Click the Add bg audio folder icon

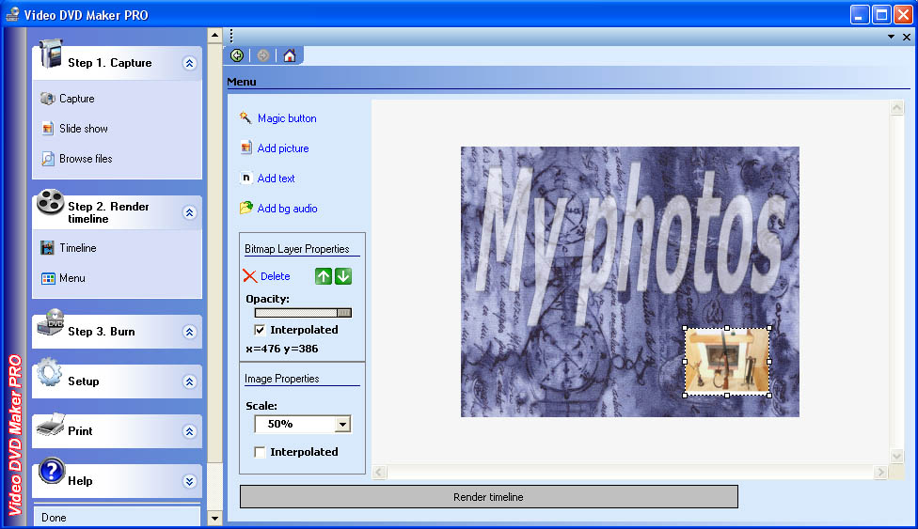click(x=246, y=209)
